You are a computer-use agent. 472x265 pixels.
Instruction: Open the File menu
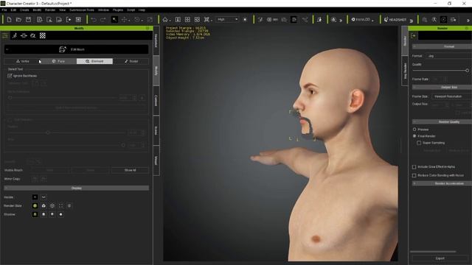4,10
